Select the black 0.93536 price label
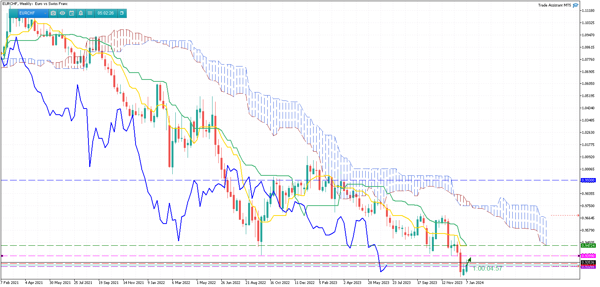Image resolution: width=600 pixels, height=287 pixels. point(587,263)
